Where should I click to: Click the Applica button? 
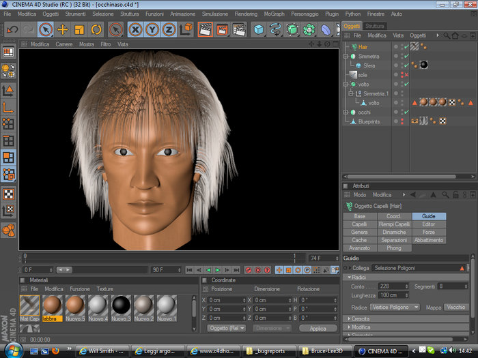[318, 328]
